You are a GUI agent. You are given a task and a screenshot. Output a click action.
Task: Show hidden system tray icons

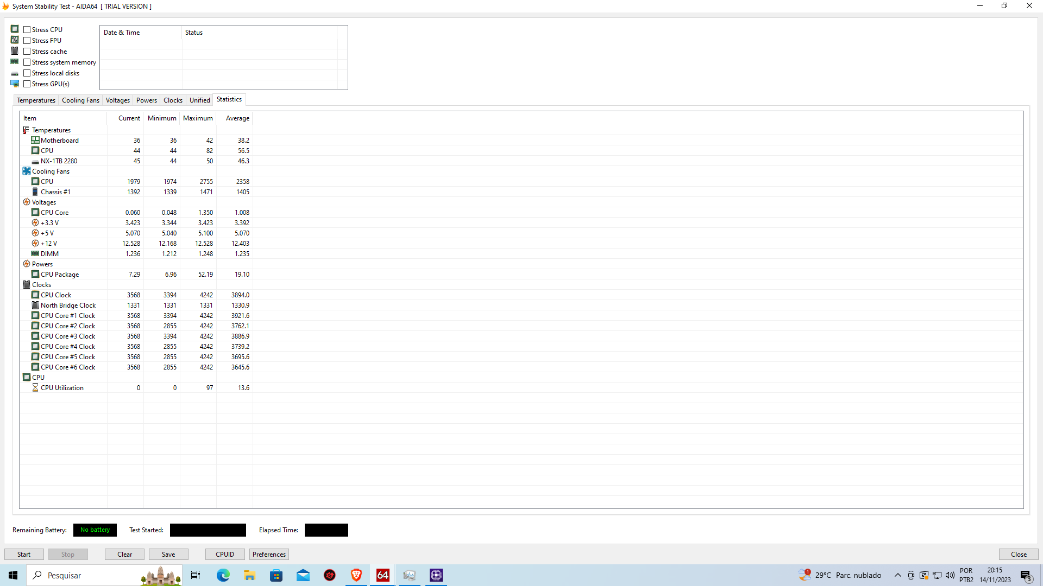(897, 575)
